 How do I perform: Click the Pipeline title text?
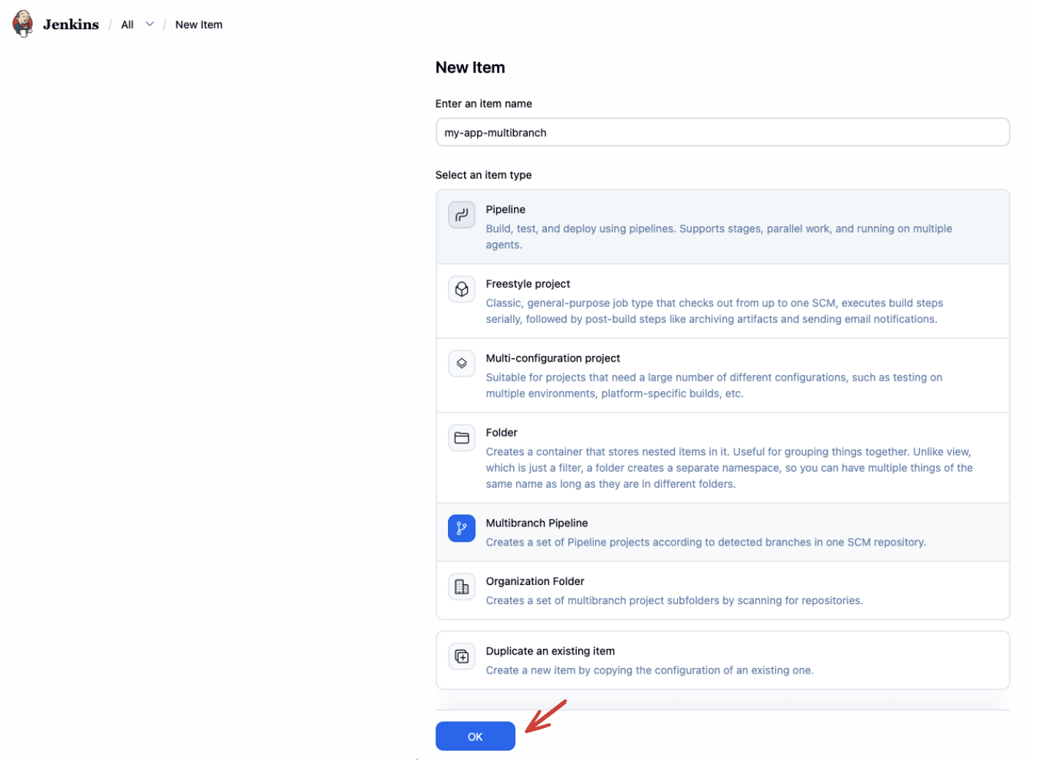506,209
